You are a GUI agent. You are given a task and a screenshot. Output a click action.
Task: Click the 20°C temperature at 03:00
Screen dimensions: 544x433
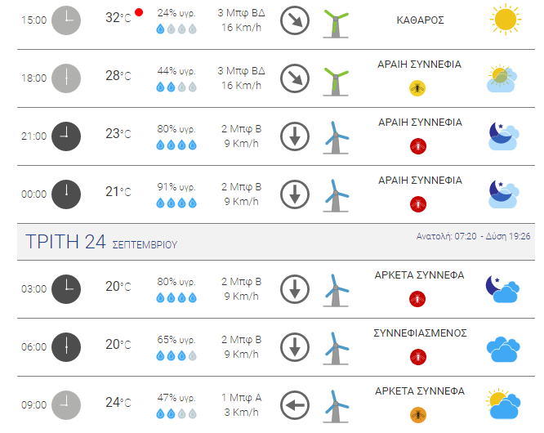coord(118,287)
